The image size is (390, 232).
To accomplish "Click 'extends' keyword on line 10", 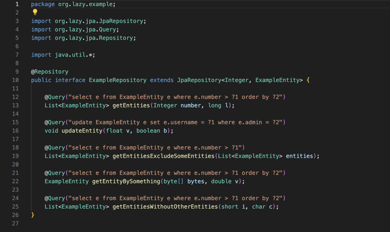I will (x=162, y=80).
